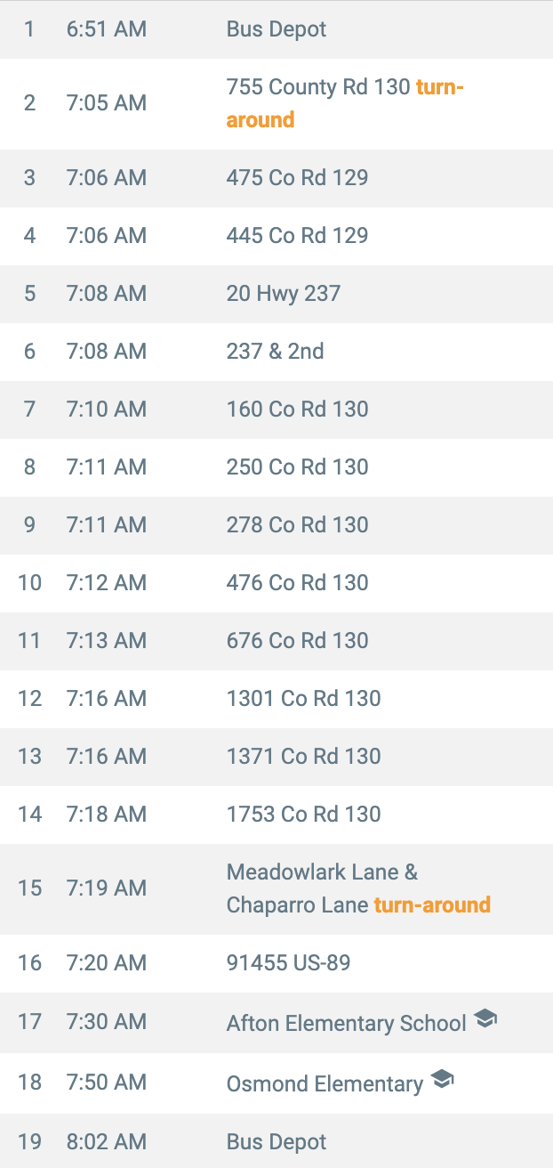Viewport: 553px width, 1168px height.
Task: Select the 91455 US-89 stop
Action: pos(276,963)
